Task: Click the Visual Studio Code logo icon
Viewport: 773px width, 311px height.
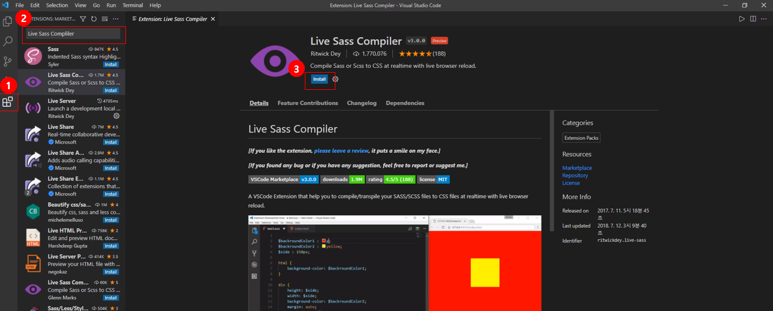Action: pyautogui.click(x=6, y=5)
